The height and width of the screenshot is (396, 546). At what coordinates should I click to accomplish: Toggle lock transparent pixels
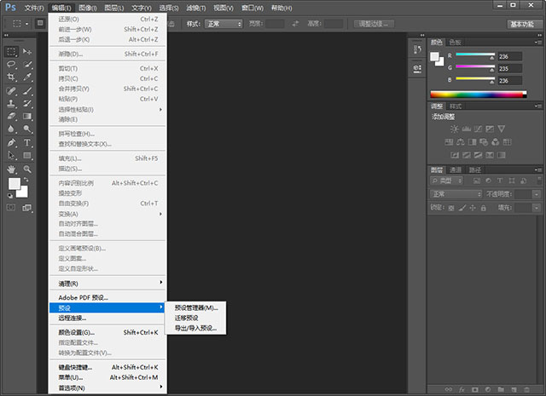pos(451,209)
